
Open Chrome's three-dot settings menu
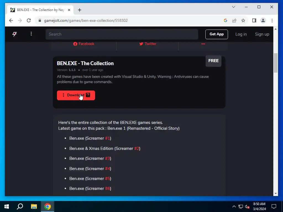(x=272, y=20)
